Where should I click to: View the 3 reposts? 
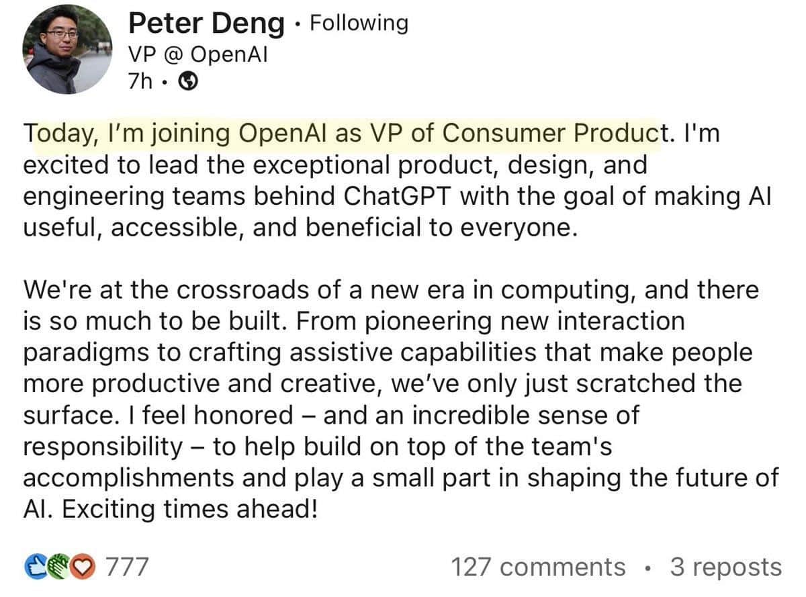pos(724,567)
